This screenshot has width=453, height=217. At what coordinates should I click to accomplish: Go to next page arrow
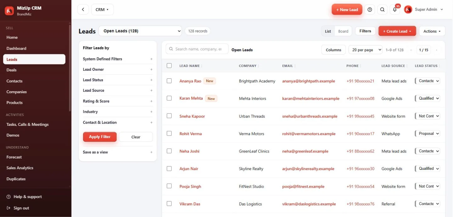[437, 50]
